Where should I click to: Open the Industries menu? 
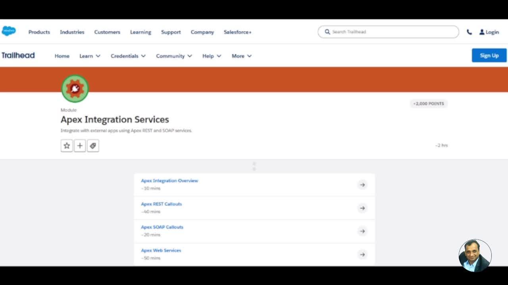point(72,32)
